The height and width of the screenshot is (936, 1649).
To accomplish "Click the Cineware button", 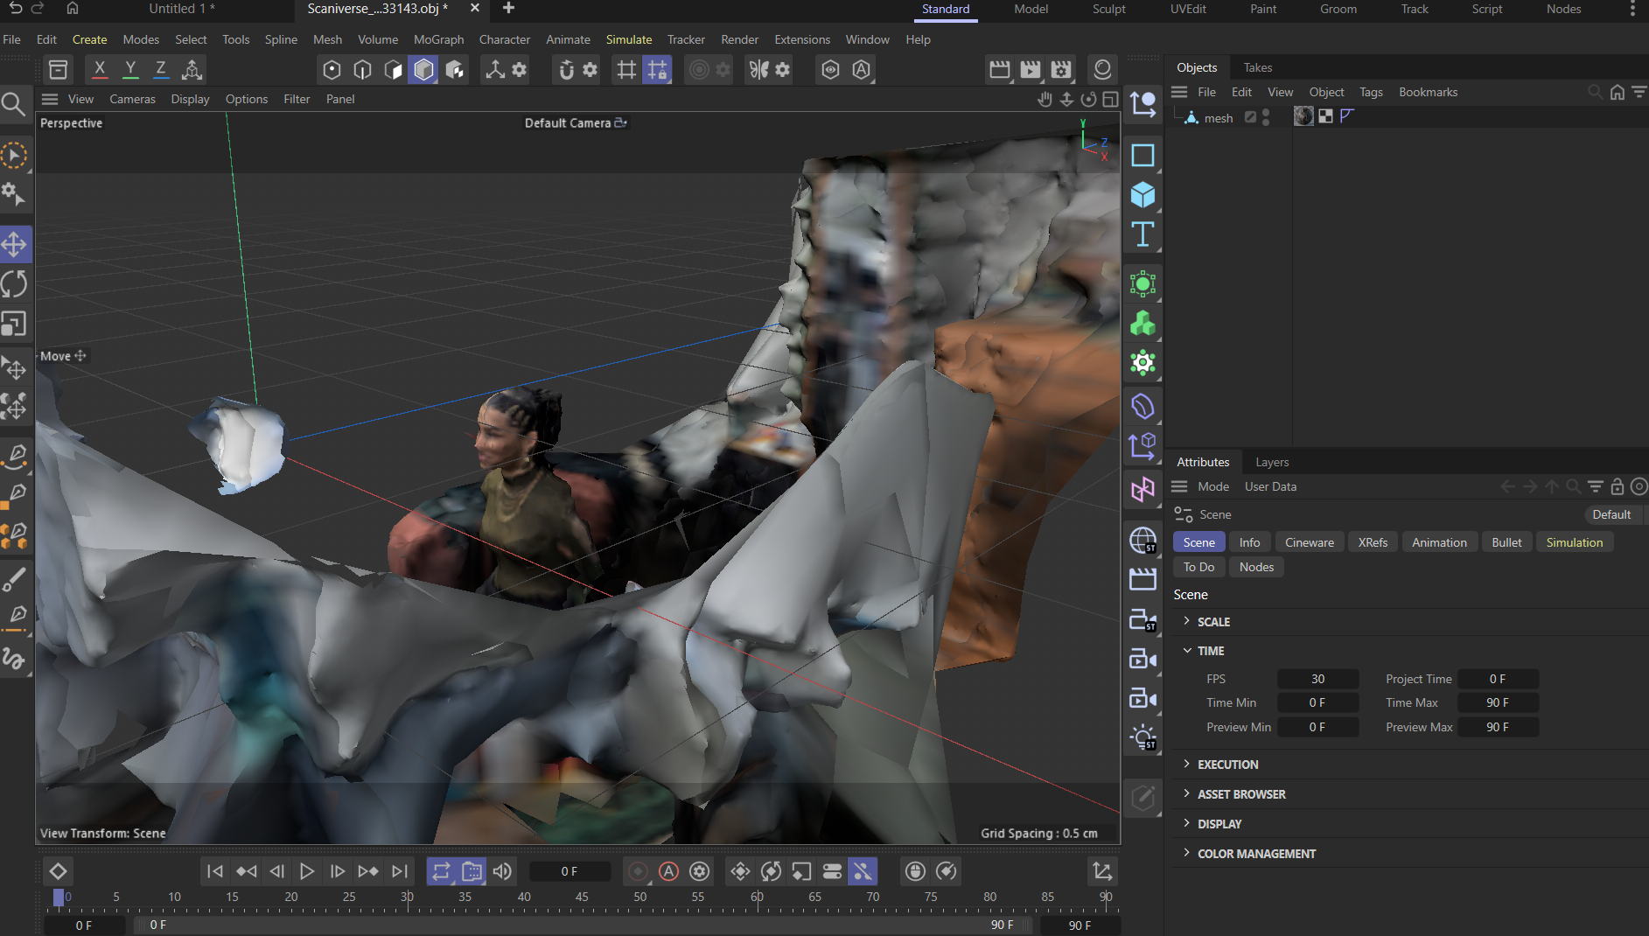I will (x=1309, y=542).
